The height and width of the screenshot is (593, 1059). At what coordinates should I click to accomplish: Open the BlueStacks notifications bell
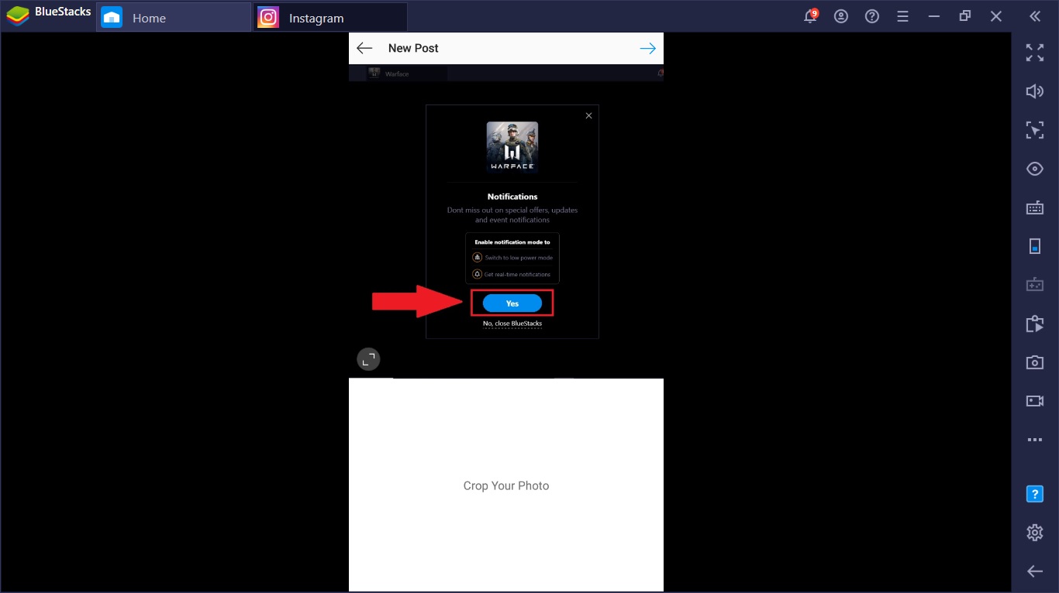pyautogui.click(x=811, y=16)
